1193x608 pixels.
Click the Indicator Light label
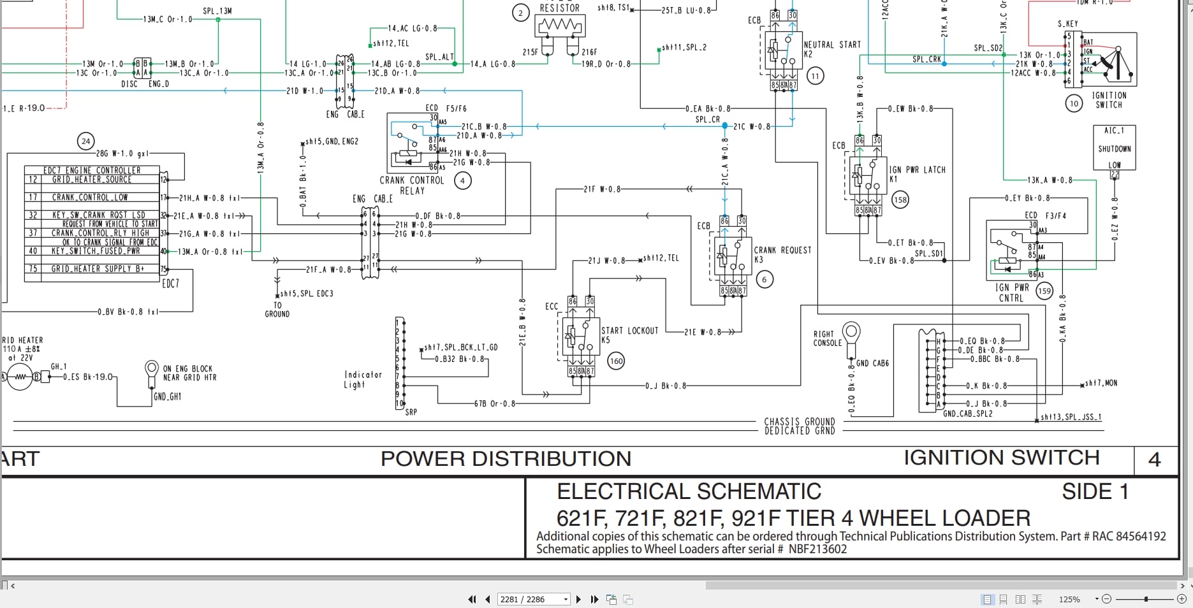point(363,380)
